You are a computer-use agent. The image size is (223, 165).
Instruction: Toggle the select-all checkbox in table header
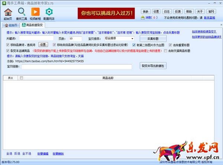(x=21, y=78)
